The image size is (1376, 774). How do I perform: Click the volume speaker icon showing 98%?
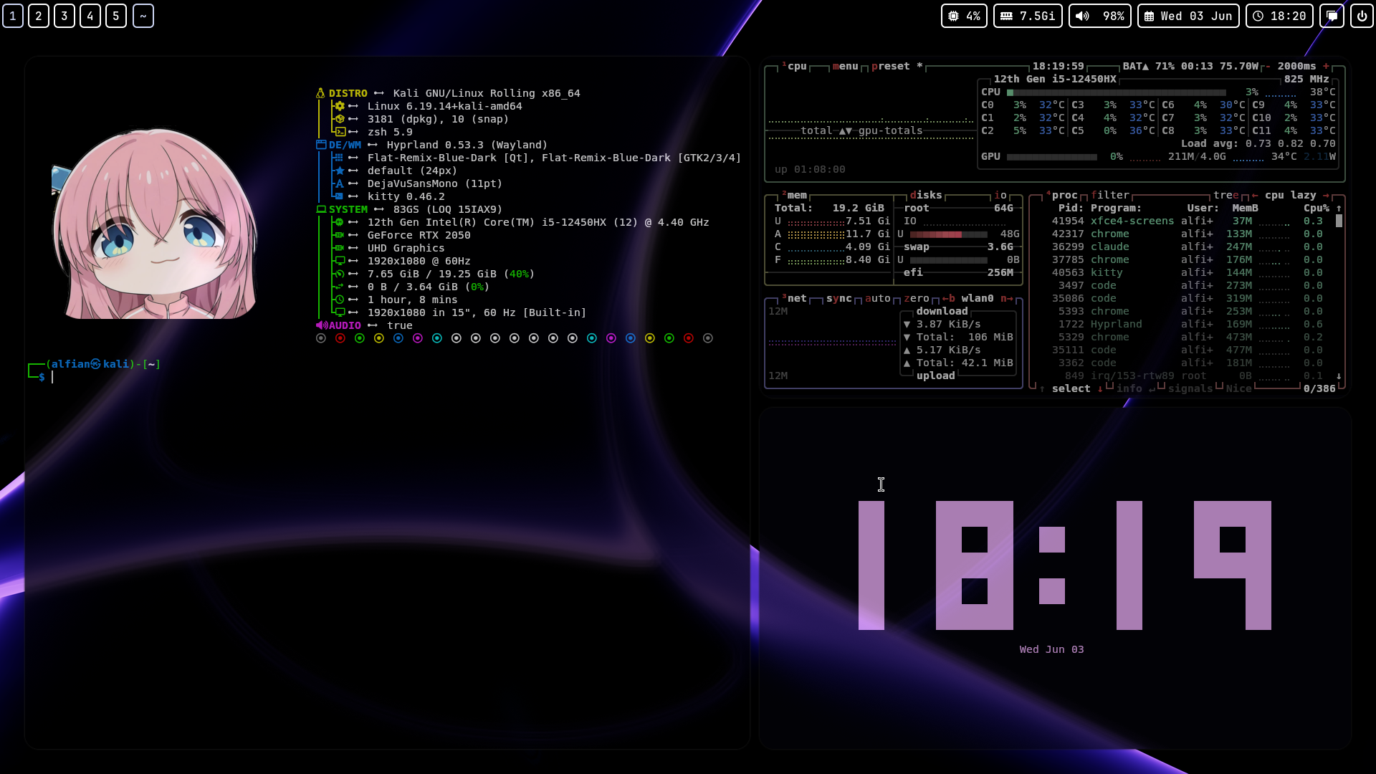[1082, 16]
